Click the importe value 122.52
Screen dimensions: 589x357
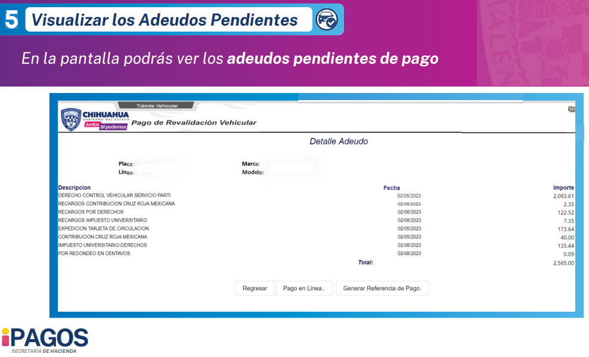click(x=566, y=213)
